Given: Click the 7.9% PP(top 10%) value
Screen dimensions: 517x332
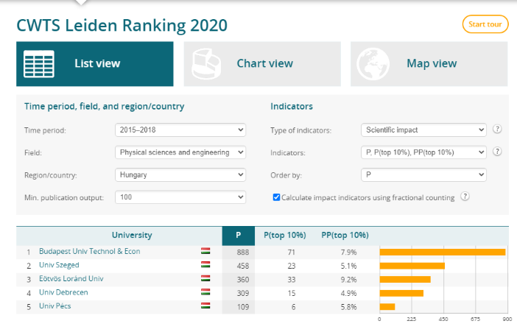Looking at the screenshot, I should (349, 252).
